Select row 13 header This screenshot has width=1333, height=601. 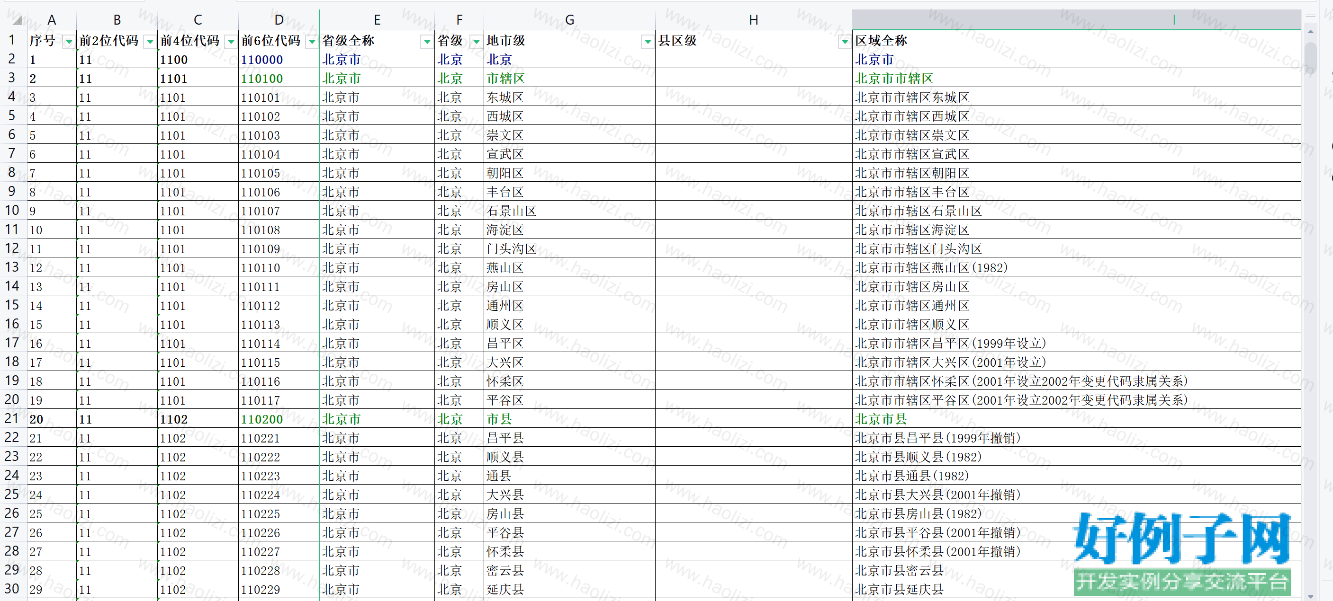[x=12, y=267]
